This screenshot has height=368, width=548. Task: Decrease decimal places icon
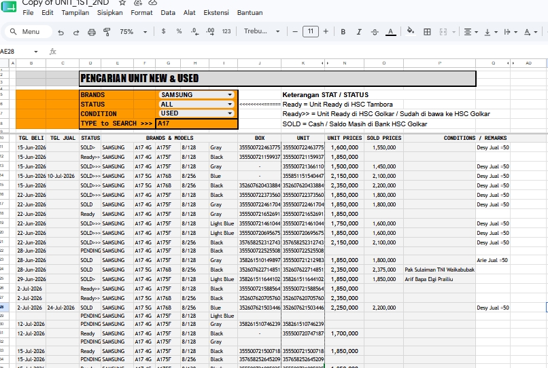pyautogui.click(x=194, y=31)
